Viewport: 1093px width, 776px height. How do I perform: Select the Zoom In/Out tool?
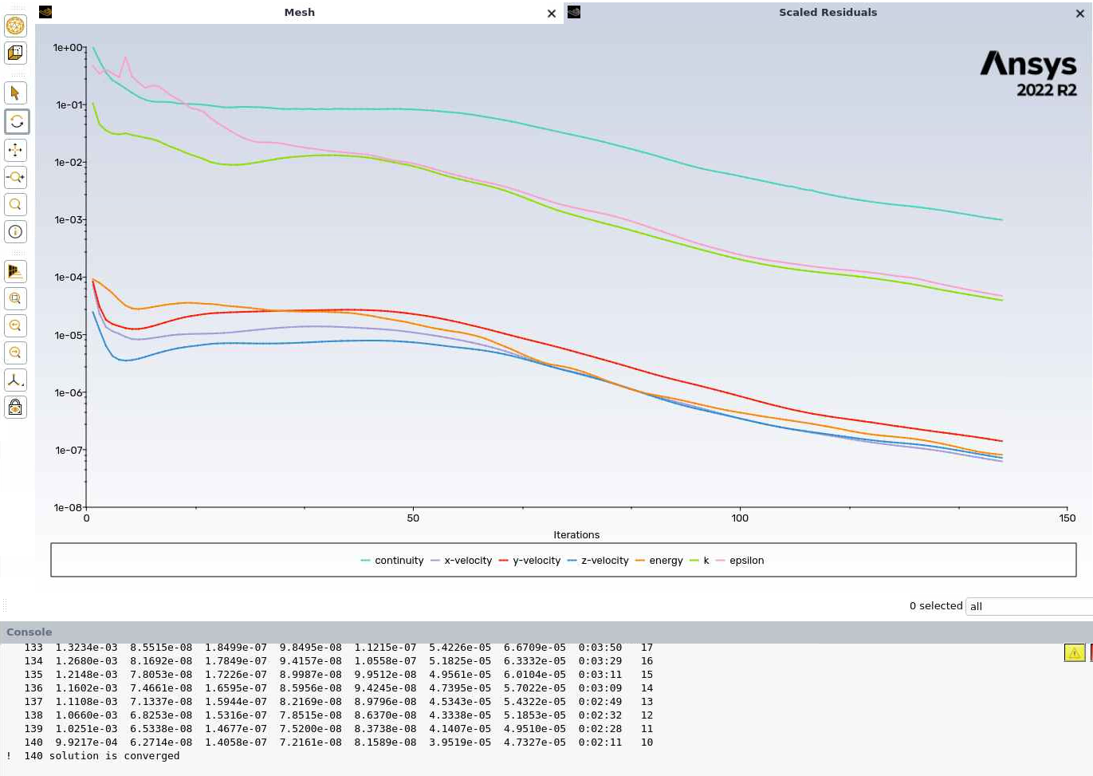pyautogui.click(x=15, y=177)
